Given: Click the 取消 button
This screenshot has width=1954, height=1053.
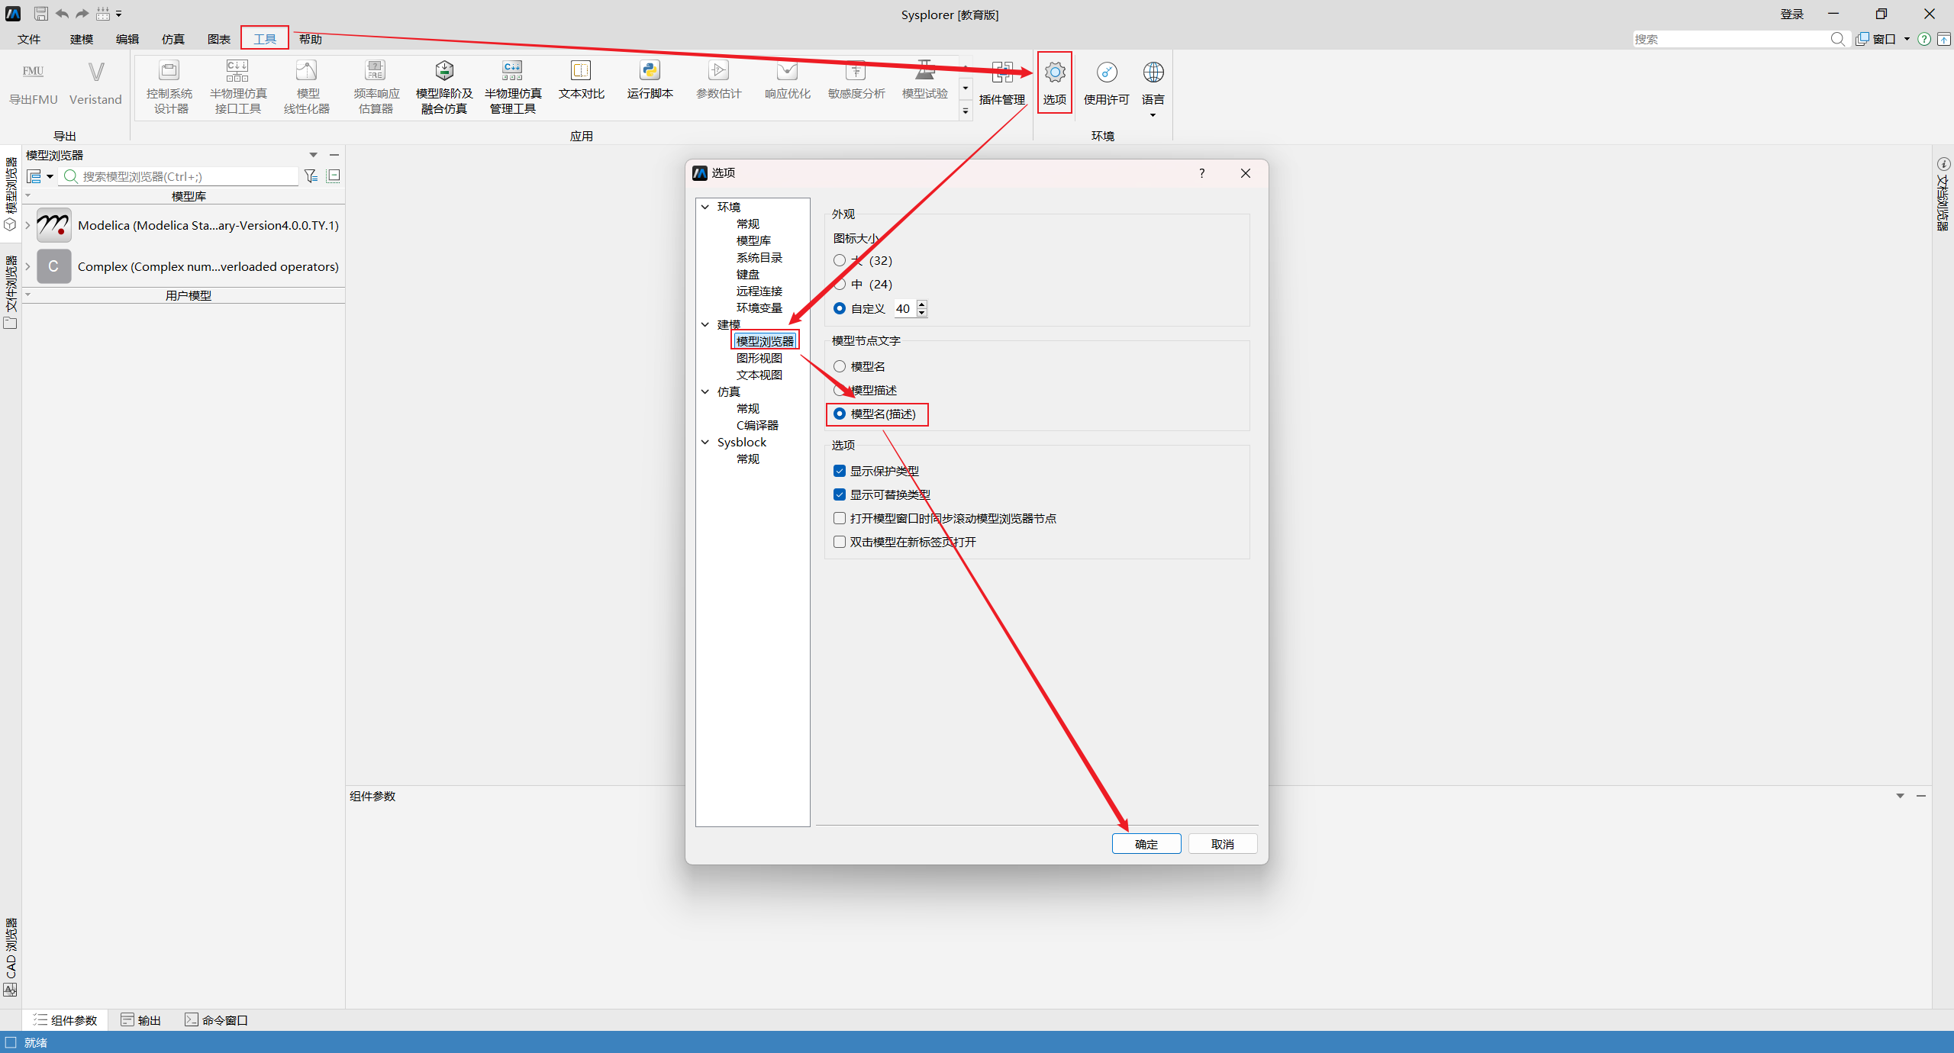Looking at the screenshot, I should tap(1223, 844).
